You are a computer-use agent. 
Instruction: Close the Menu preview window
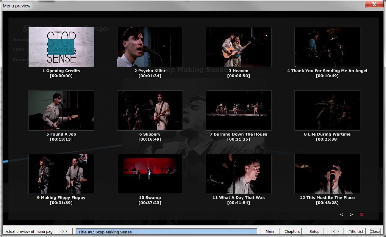point(374,4)
